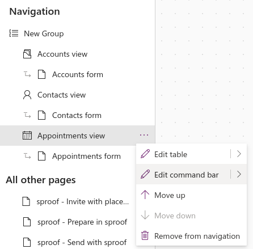This screenshot has height=249, width=253.
Task: Click the Contacts view person icon
Action: click(27, 95)
